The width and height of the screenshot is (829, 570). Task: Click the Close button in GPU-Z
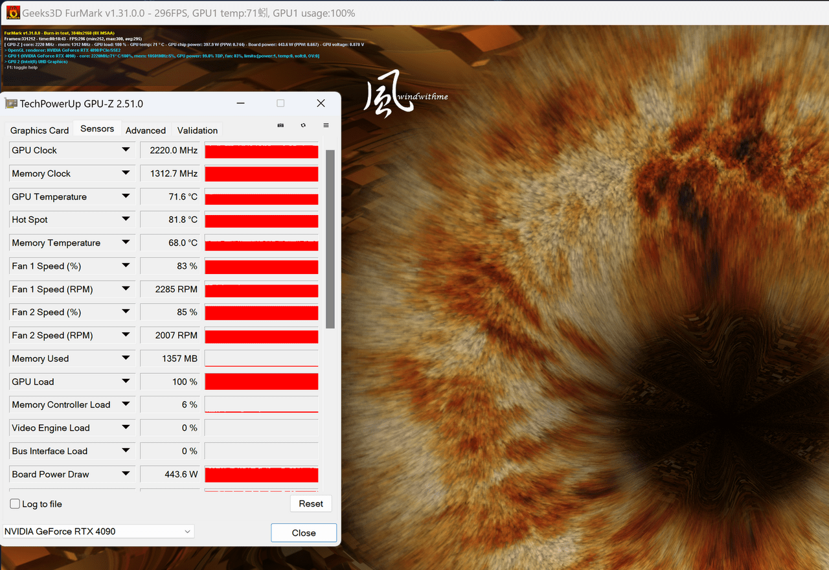point(304,532)
